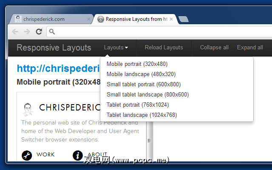Click Collapse all in the navbar
Screen dimensions: 272x170
(x=214, y=47)
